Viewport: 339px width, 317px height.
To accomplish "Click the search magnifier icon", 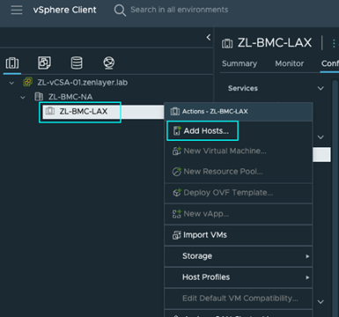I will 120,11.
